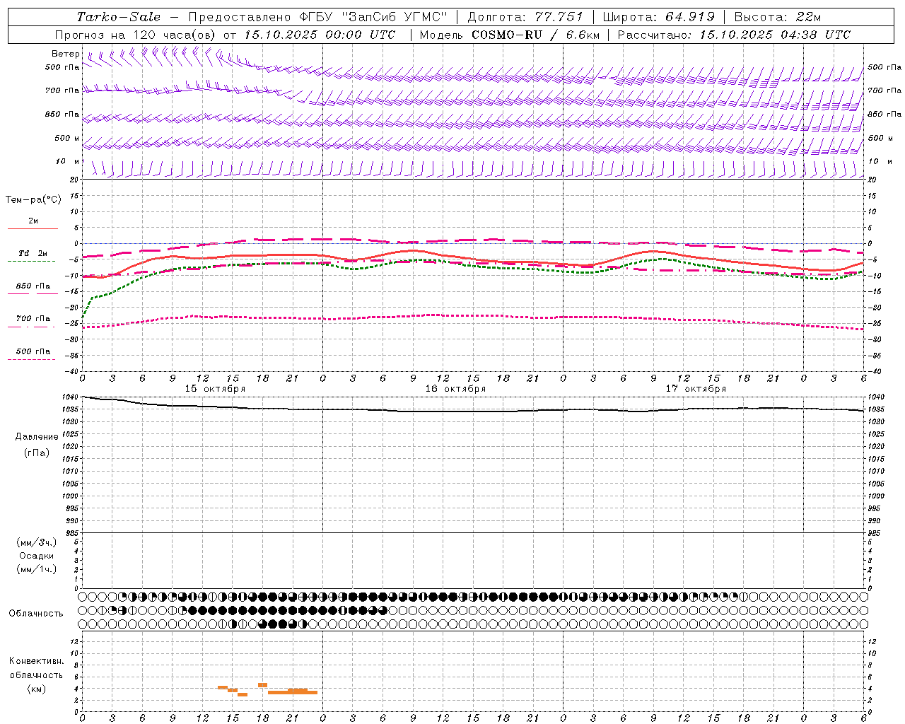
Task: Click the Тем-ра(°C) axis title
Action: [33, 200]
